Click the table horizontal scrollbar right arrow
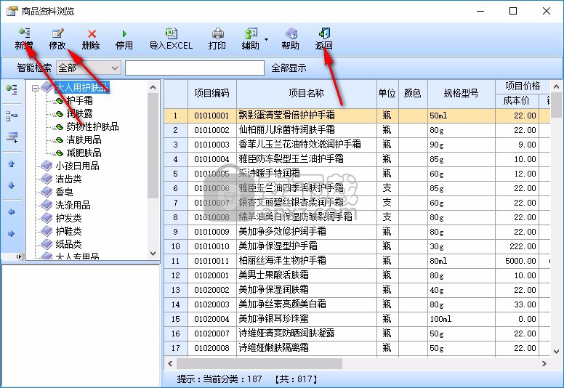The height and width of the screenshot is (388, 564). click(x=544, y=363)
